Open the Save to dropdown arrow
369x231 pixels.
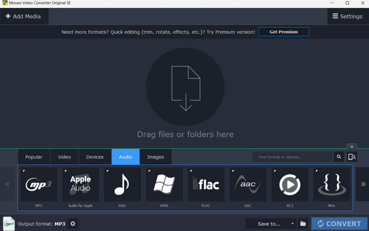pos(292,224)
